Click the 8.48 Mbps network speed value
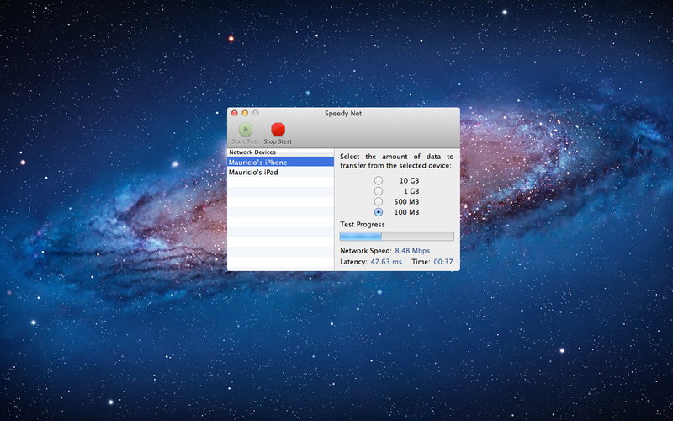Image resolution: width=673 pixels, height=421 pixels. 413,251
